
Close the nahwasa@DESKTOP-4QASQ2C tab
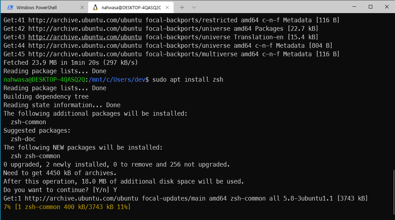[x=167, y=7]
